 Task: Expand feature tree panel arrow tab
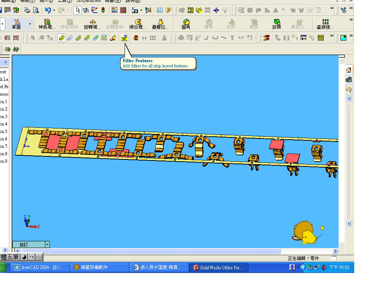click(5, 62)
